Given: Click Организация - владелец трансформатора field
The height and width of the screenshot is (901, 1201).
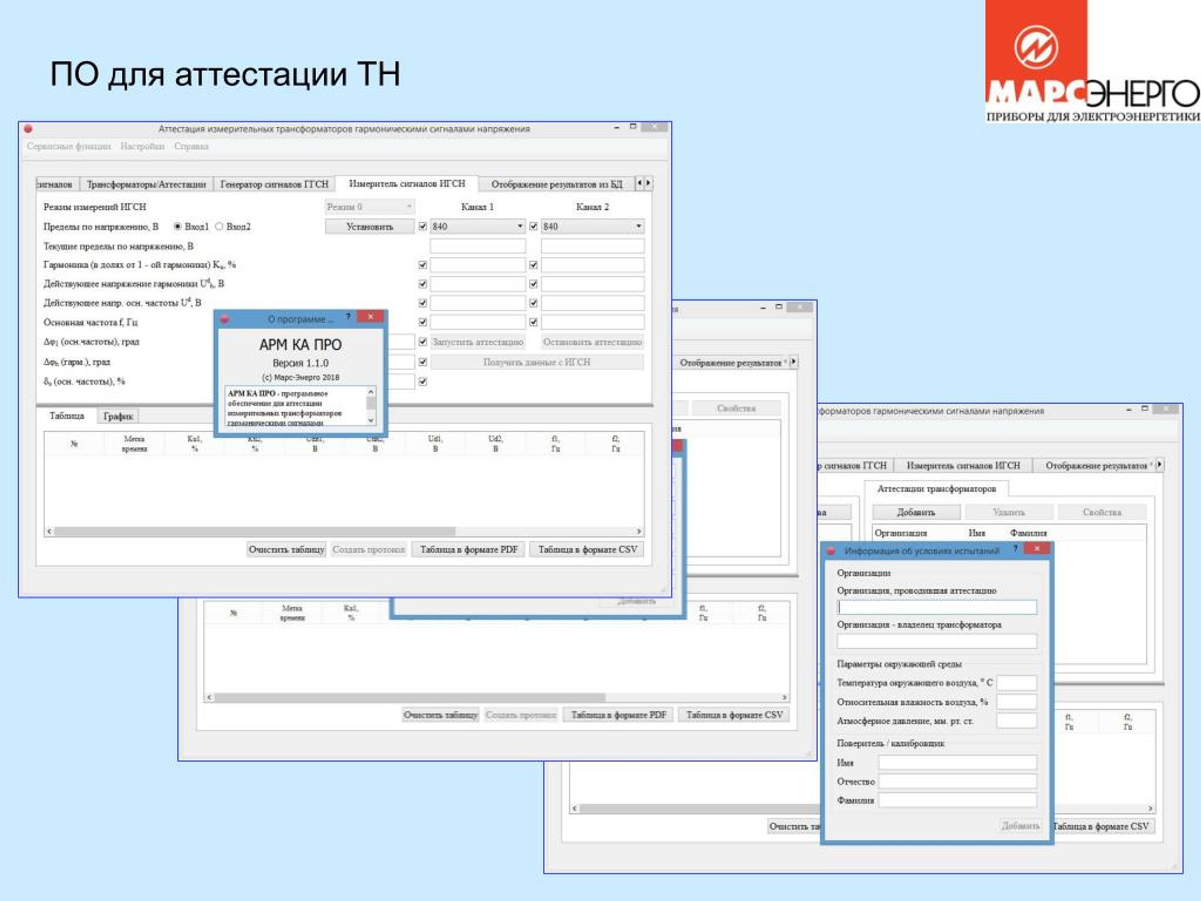Looking at the screenshot, I should [x=936, y=641].
